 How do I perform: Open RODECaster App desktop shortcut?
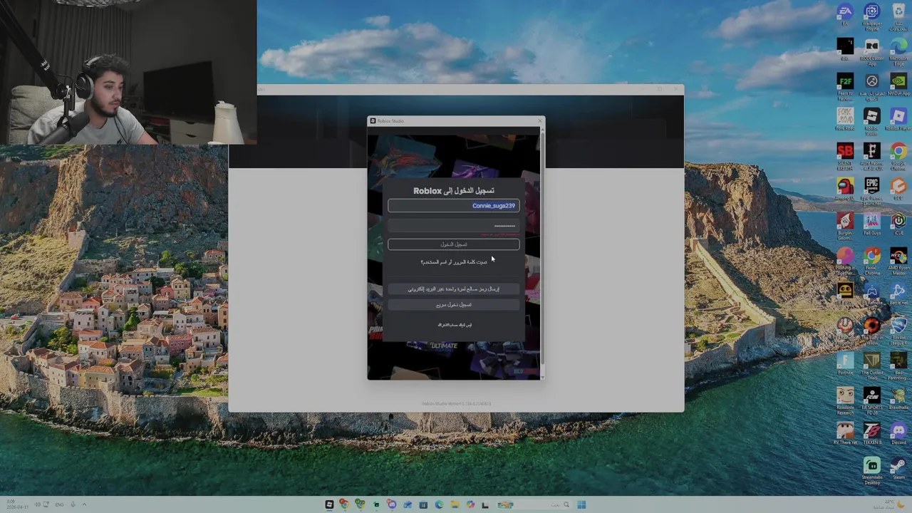coord(871,51)
